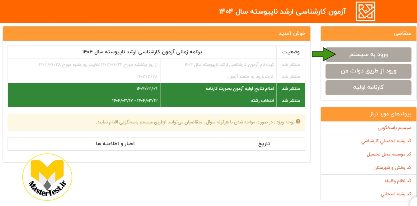Viewport: 417px width, 206px height.
Task: Click the date range ۱۴۰۴/۰۳/۱۲ - ۱۴۰۴/۰۳/۱۷ cell
Action: pyautogui.click(x=84, y=101)
